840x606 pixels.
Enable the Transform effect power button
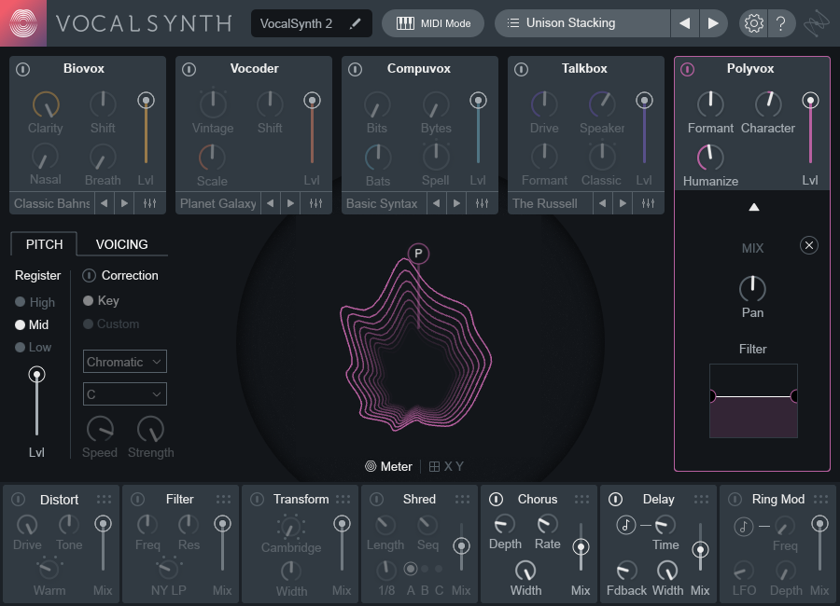click(x=258, y=499)
